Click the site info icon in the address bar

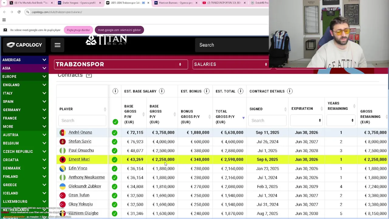[x=28, y=12]
